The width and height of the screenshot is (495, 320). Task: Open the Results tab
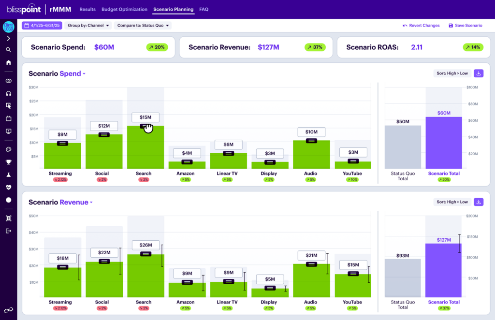tap(87, 10)
